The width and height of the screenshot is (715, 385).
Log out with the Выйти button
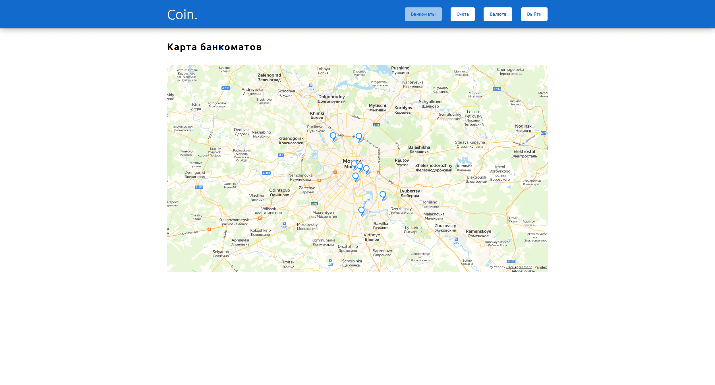(534, 14)
